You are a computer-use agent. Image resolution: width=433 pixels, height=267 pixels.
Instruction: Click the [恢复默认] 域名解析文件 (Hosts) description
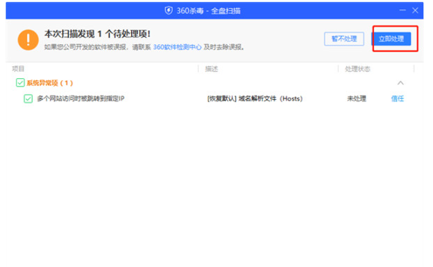tap(255, 98)
